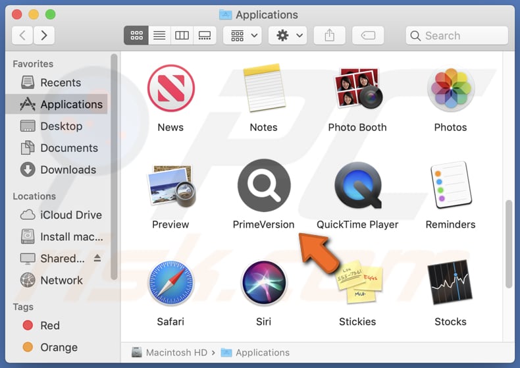Open the Notes app icon
This screenshot has width=520, height=368.
[x=264, y=88]
